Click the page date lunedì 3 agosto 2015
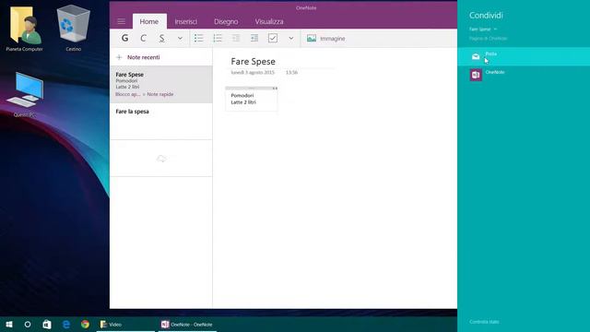The height and width of the screenshot is (332, 590). coord(253,72)
